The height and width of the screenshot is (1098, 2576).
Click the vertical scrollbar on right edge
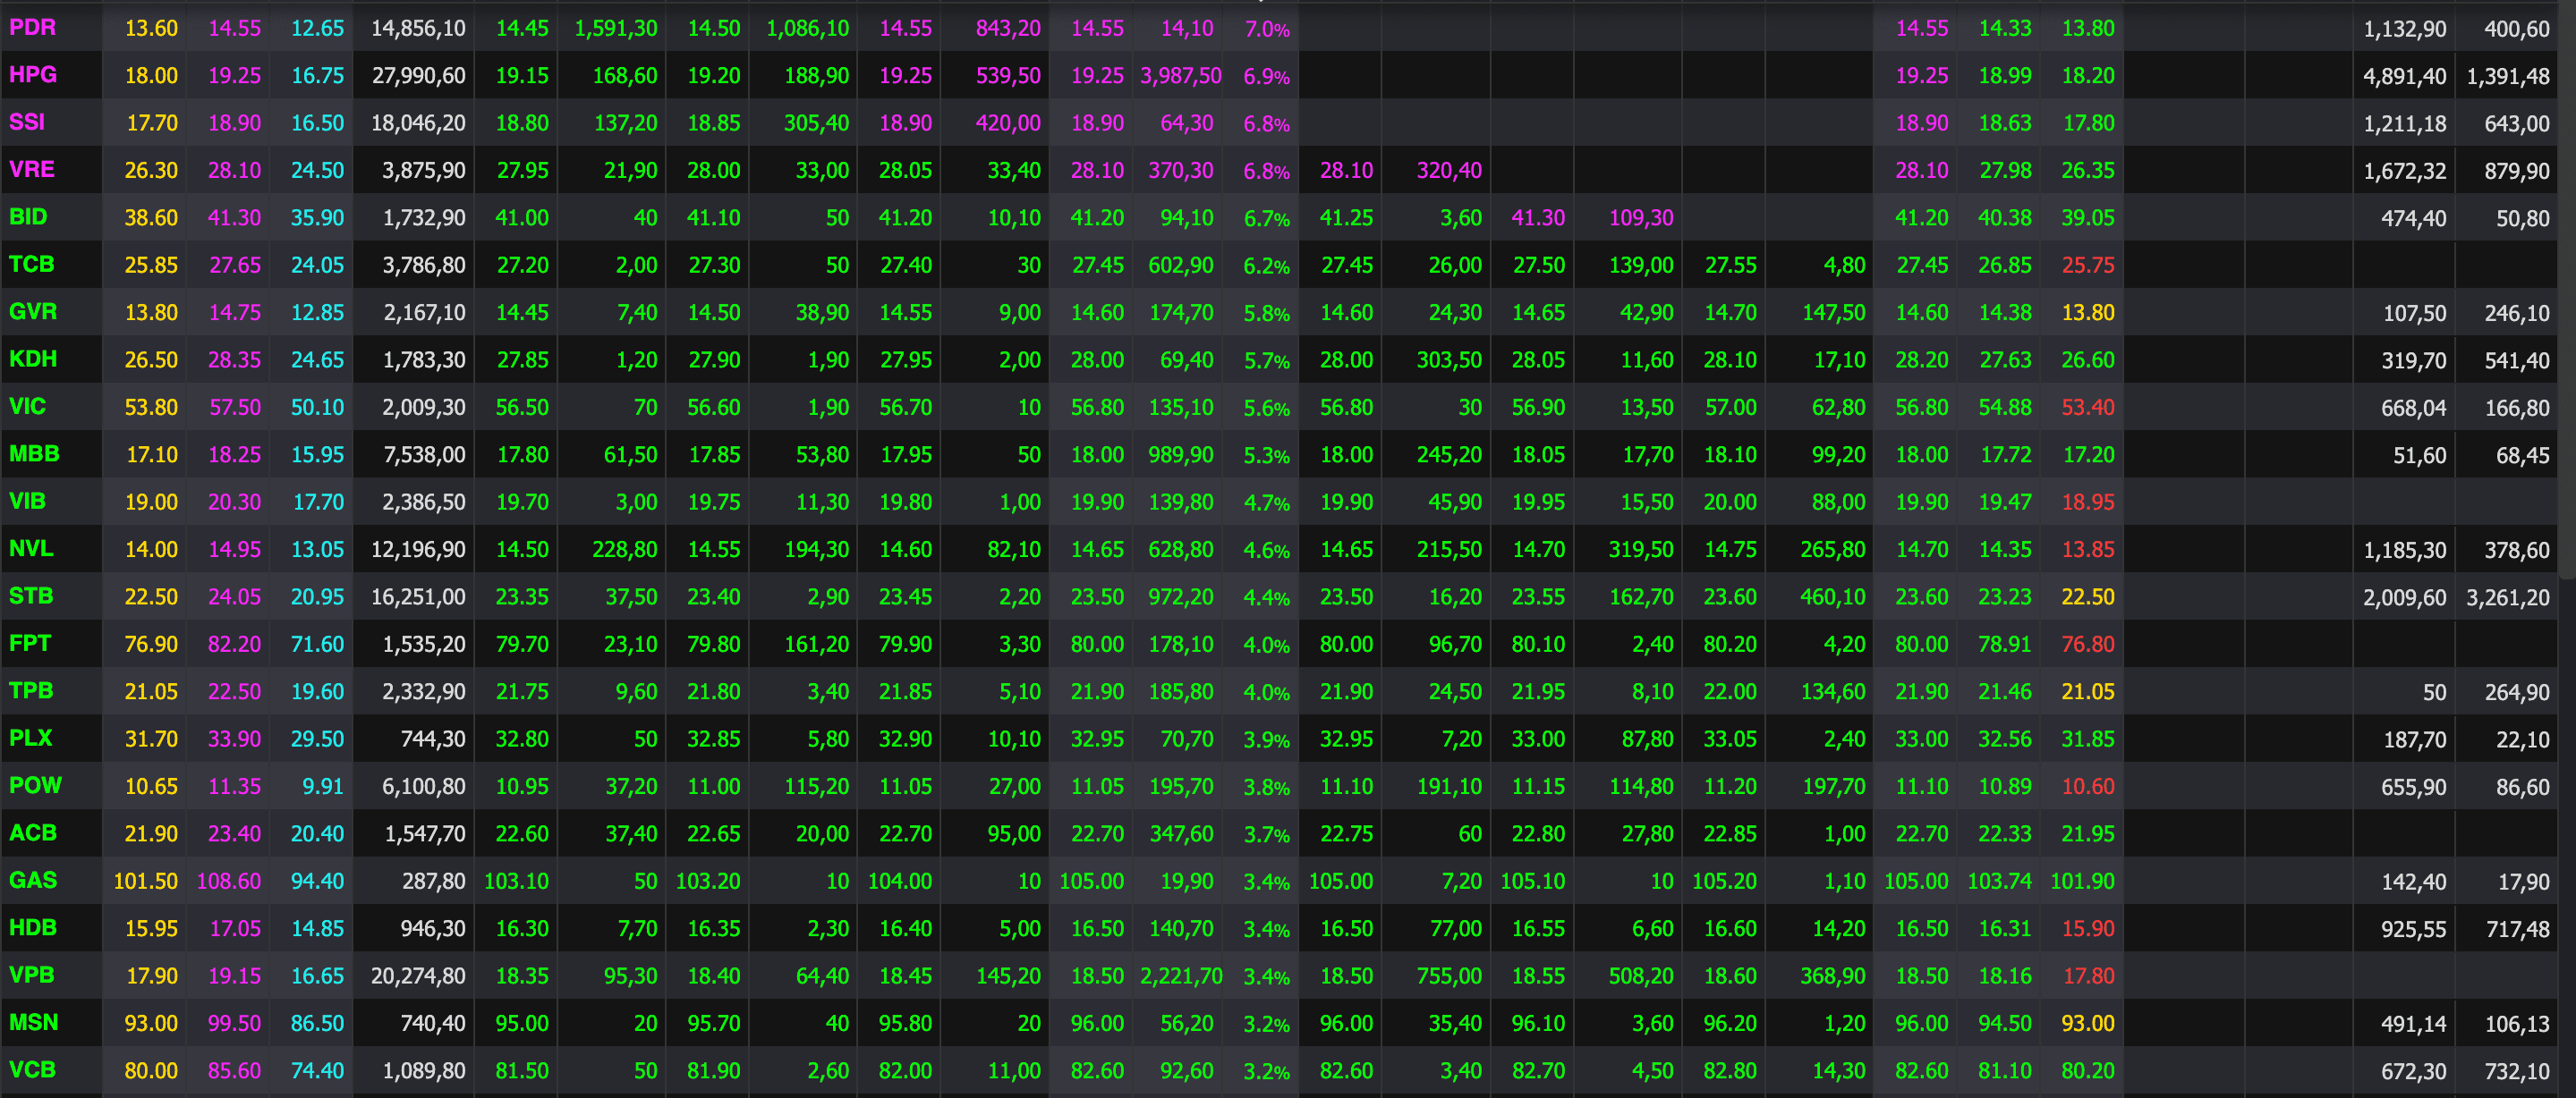(2567, 290)
